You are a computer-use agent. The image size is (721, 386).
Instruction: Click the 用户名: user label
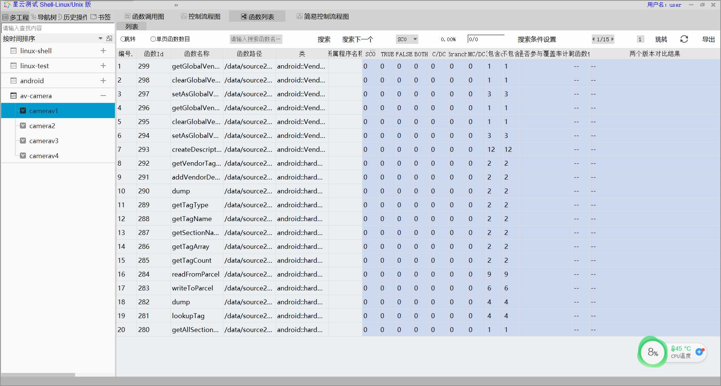pos(664,5)
